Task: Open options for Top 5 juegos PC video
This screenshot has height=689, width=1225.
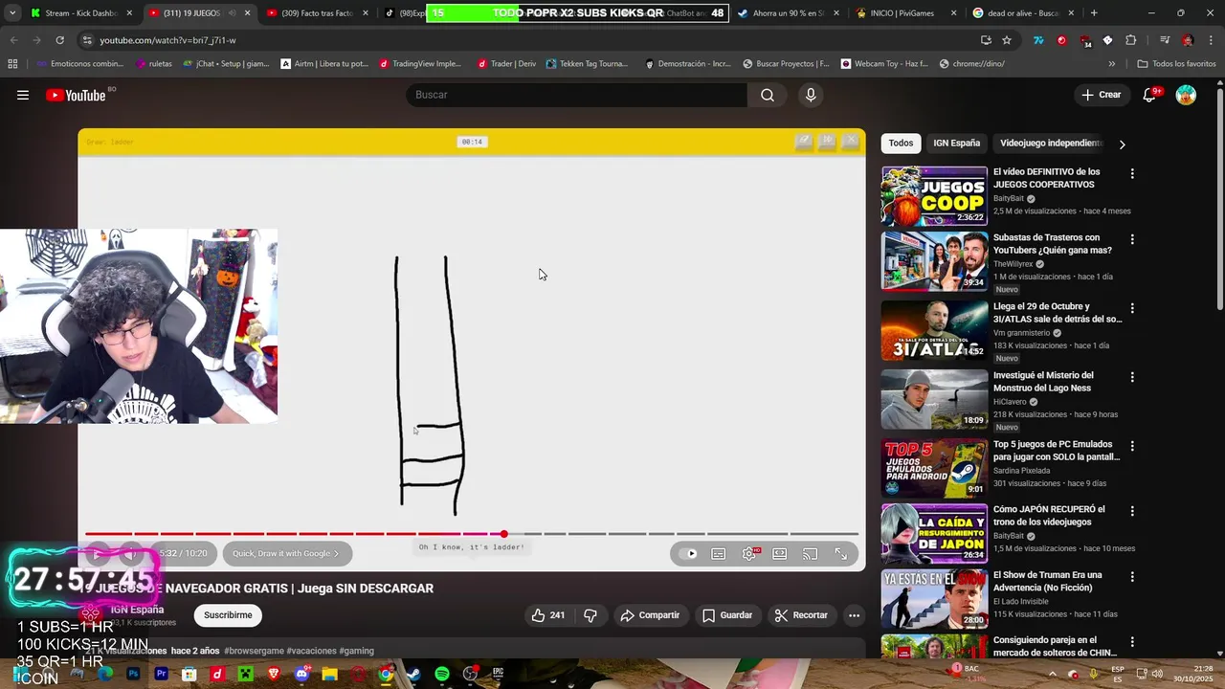Action: 1132,446
